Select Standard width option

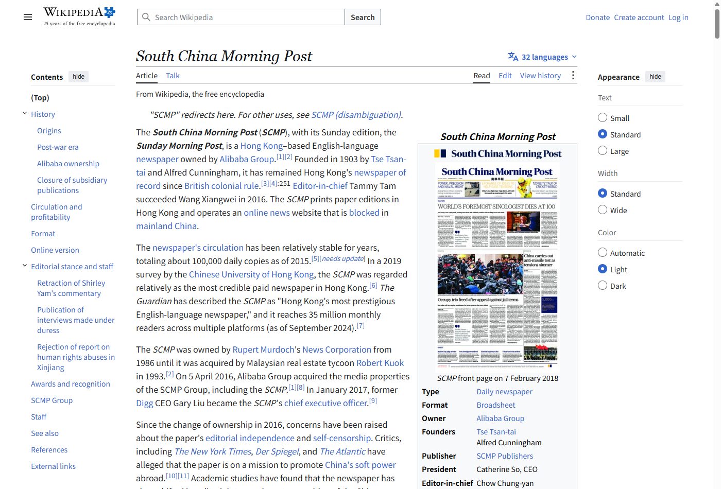pos(603,193)
